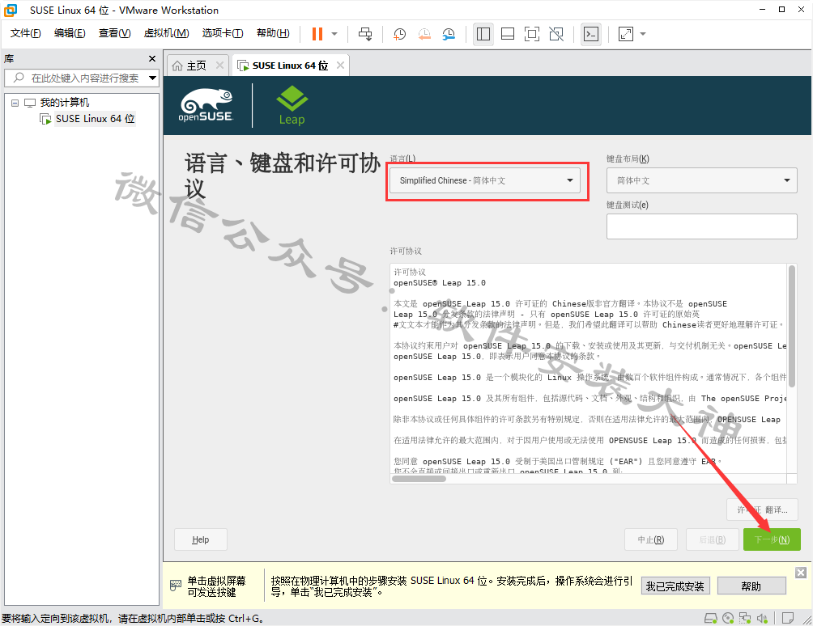Click the keyboard icon in hint bar
This screenshot has height=626, width=813.
pos(176,586)
